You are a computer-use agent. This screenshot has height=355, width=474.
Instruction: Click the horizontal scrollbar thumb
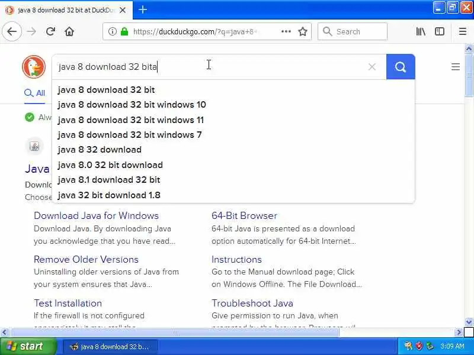[175, 333]
